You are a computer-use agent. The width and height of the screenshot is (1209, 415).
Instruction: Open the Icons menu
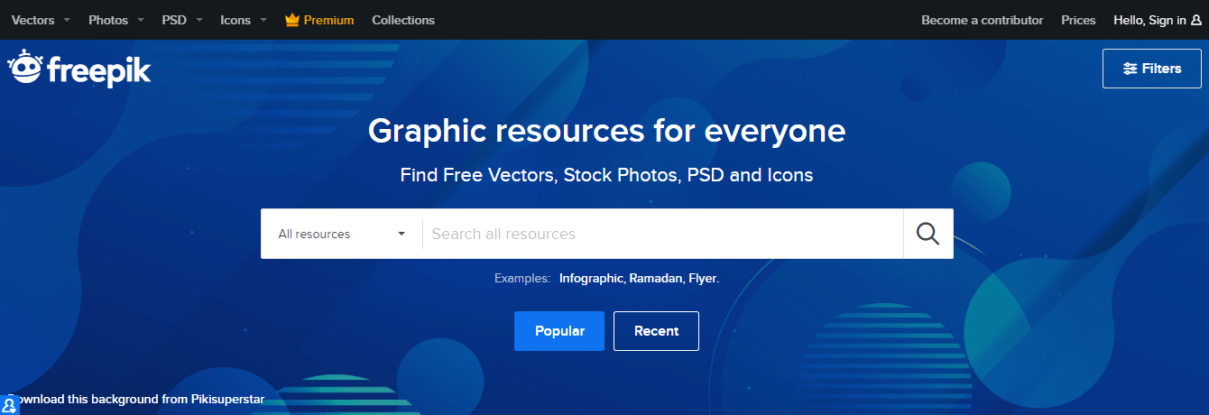click(x=235, y=20)
